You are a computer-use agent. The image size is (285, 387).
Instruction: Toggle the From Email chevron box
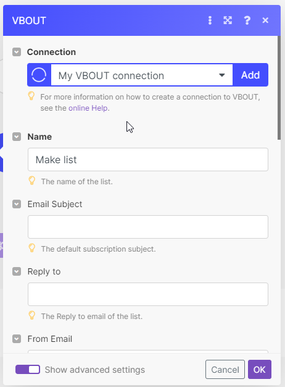(x=17, y=339)
